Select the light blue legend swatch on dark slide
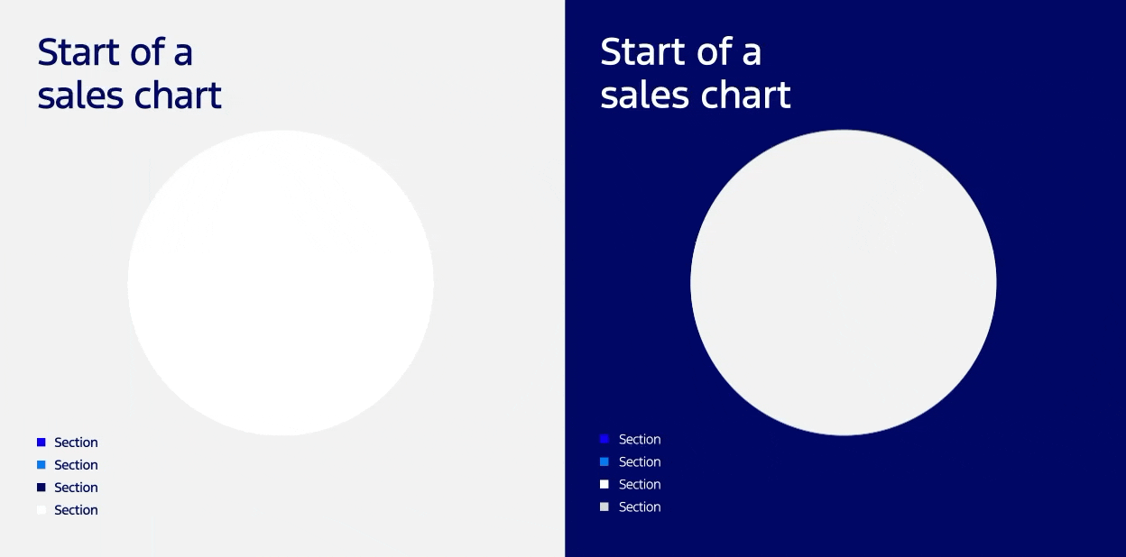This screenshot has height=557, width=1126. 605,461
